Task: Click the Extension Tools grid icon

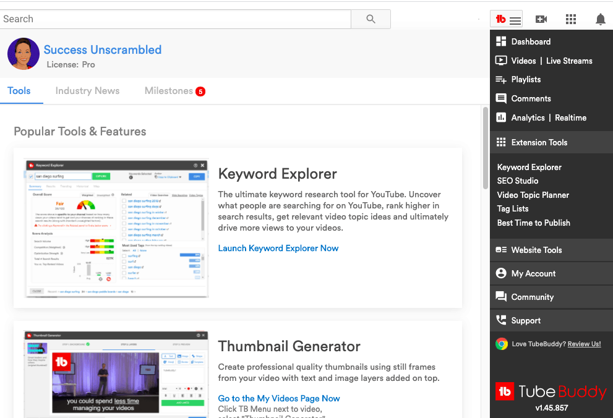Action: coord(501,142)
